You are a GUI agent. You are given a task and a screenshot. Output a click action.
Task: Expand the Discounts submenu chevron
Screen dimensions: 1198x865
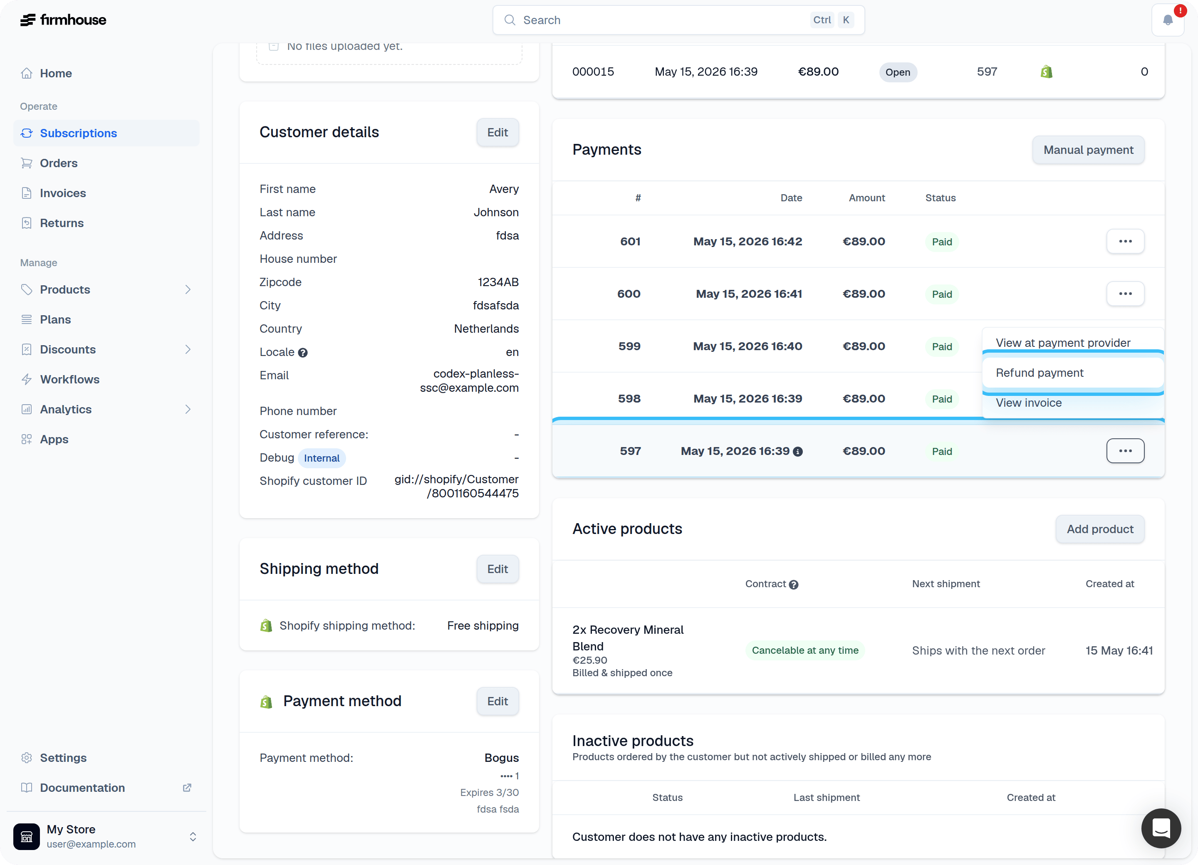[x=188, y=350]
